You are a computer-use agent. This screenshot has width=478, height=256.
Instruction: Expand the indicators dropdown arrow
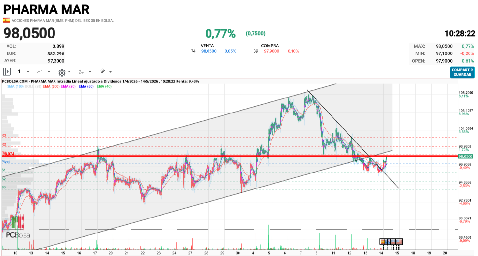click(90, 72)
